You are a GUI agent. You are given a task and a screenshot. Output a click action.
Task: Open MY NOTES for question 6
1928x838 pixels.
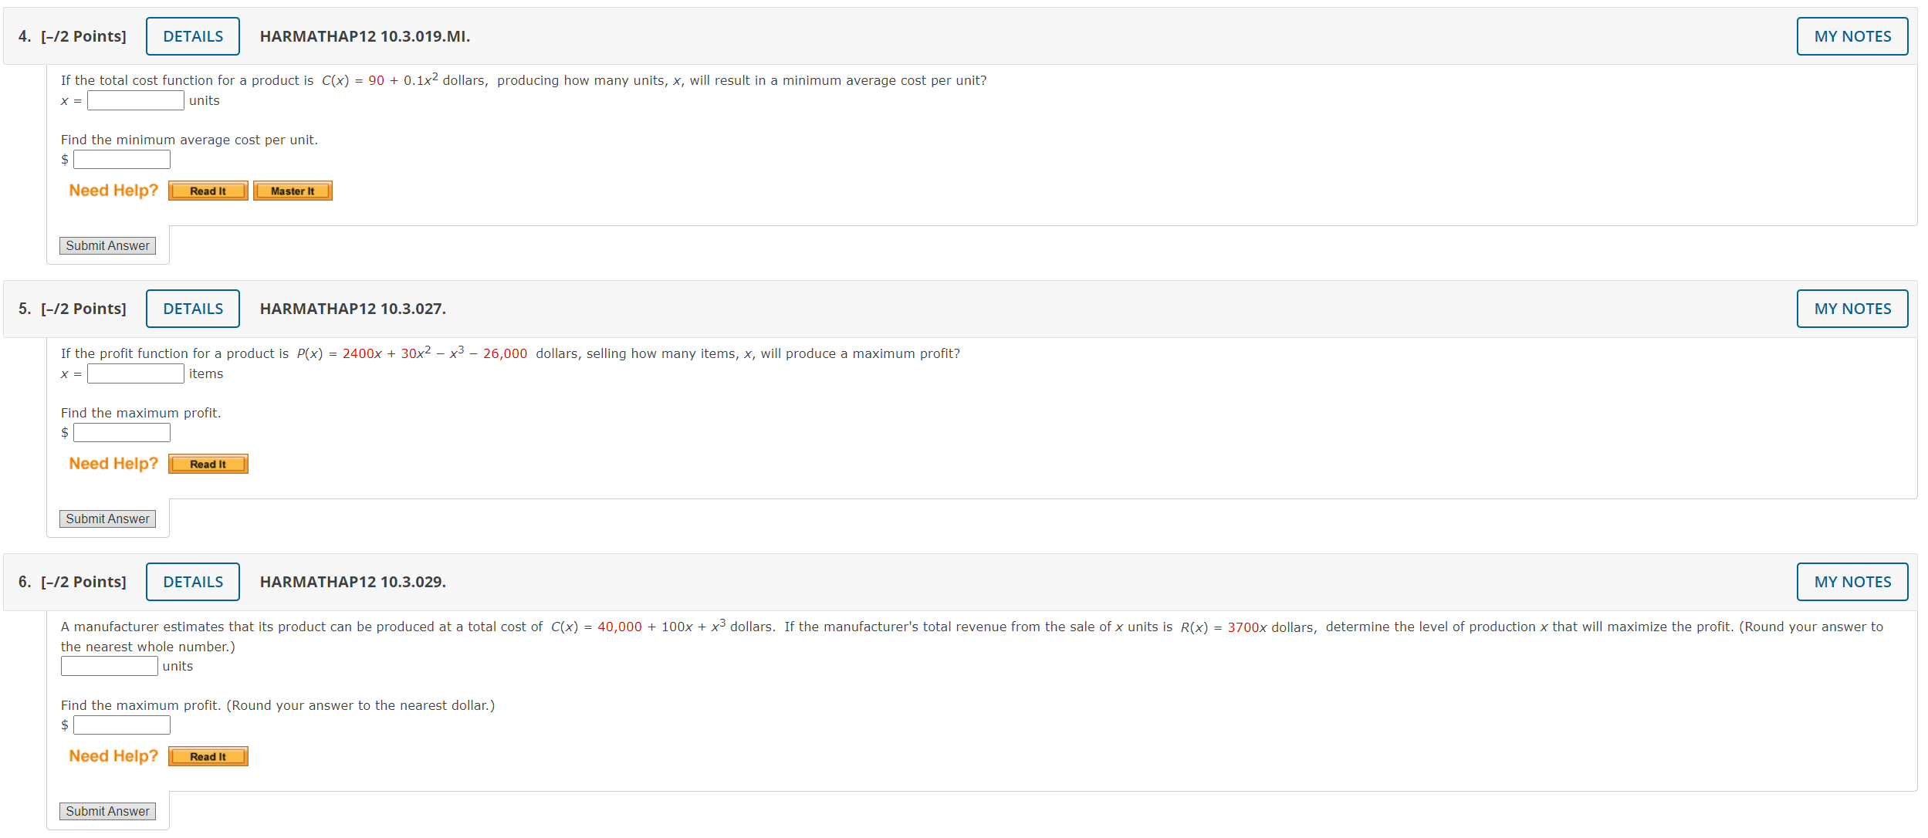1852,582
